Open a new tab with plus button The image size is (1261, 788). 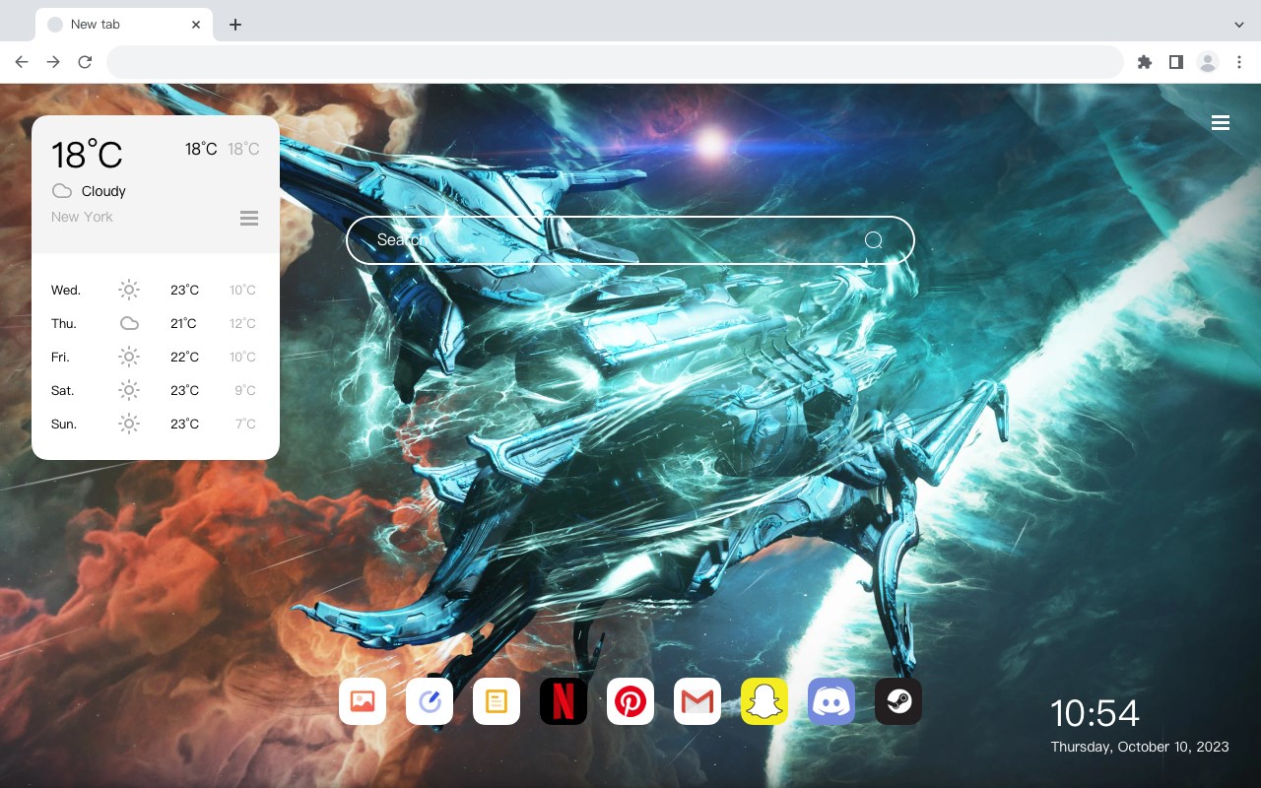pos(234,25)
